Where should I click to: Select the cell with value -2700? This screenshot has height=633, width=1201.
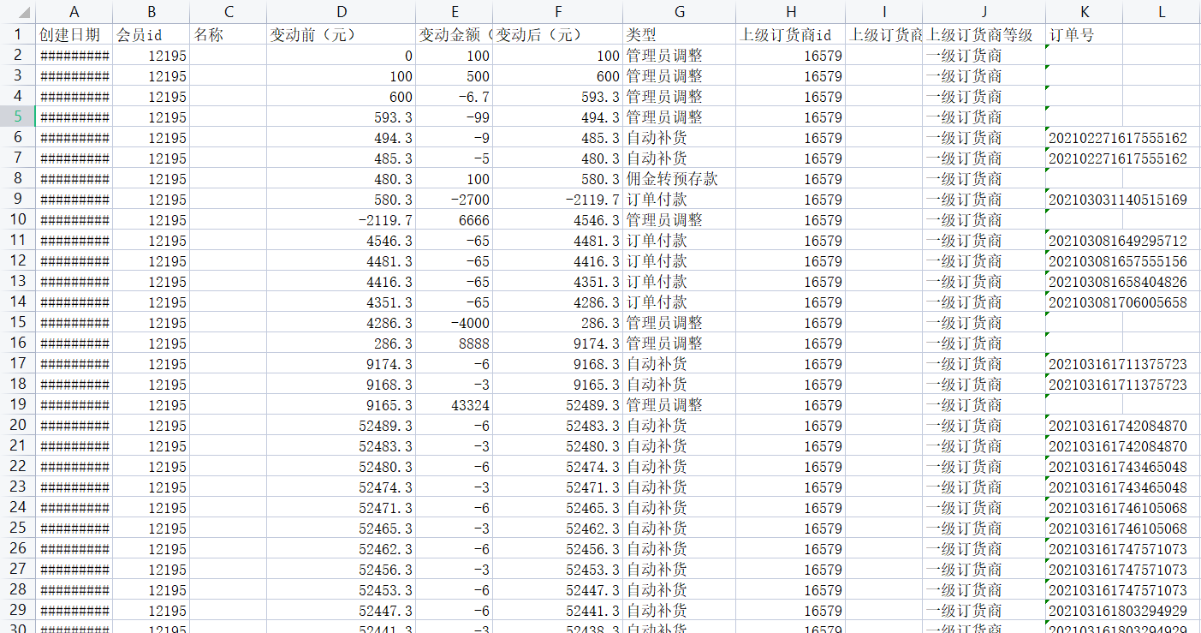(454, 200)
